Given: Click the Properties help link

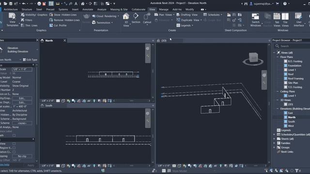Looking at the screenshot, I should click(x=4, y=165).
